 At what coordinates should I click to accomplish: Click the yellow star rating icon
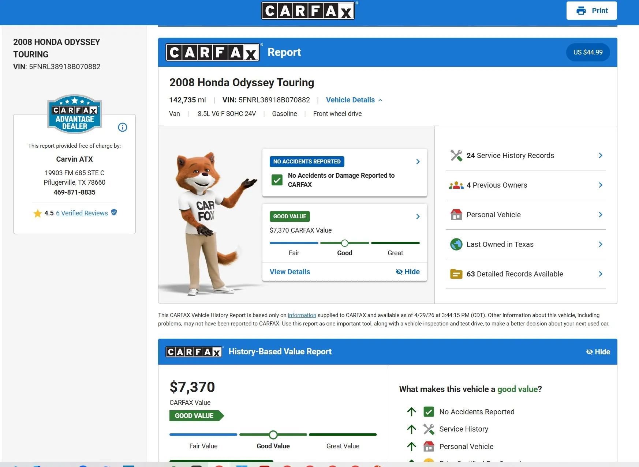(x=37, y=213)
